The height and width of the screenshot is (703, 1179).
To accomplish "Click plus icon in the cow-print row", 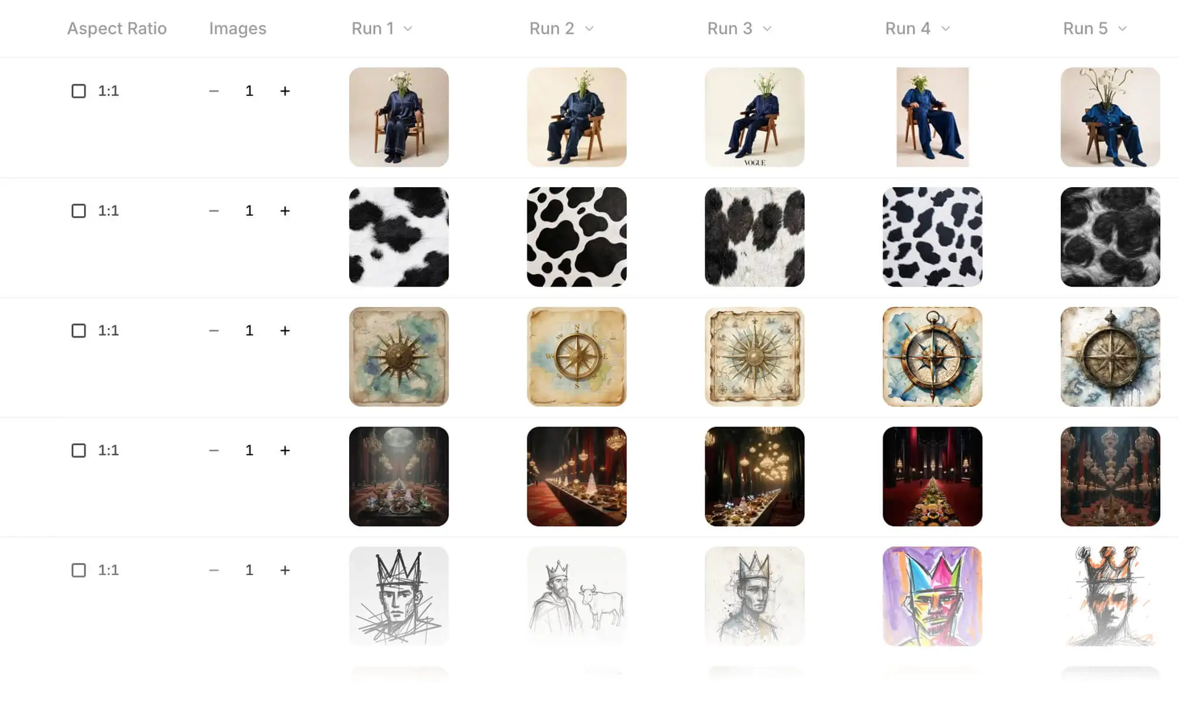I will point(285,211).
